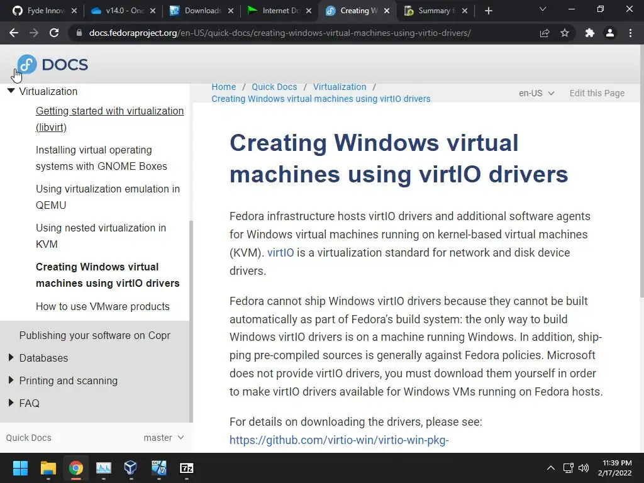Open the resource monitor taskbar icon

[104, 468]
